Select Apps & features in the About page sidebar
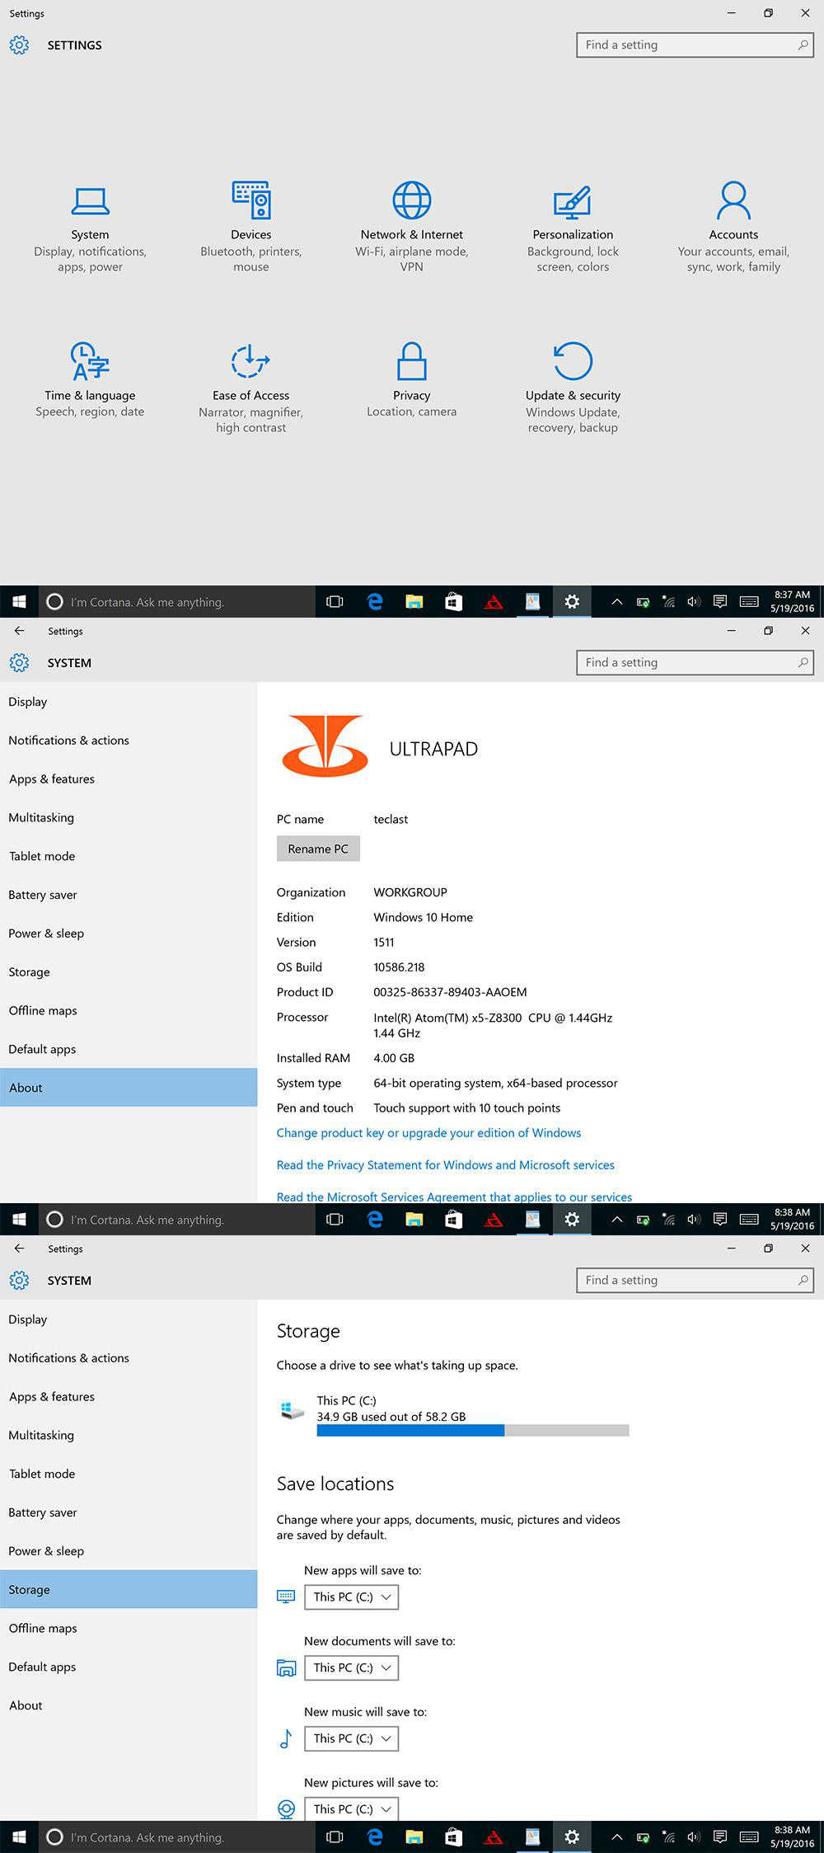Screen dimensions: 824x1853 (129, 779)
